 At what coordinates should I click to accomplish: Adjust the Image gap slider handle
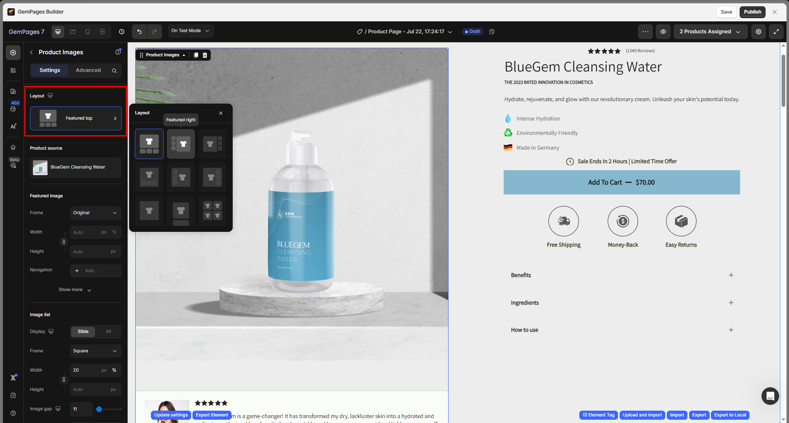click(99, 409)
